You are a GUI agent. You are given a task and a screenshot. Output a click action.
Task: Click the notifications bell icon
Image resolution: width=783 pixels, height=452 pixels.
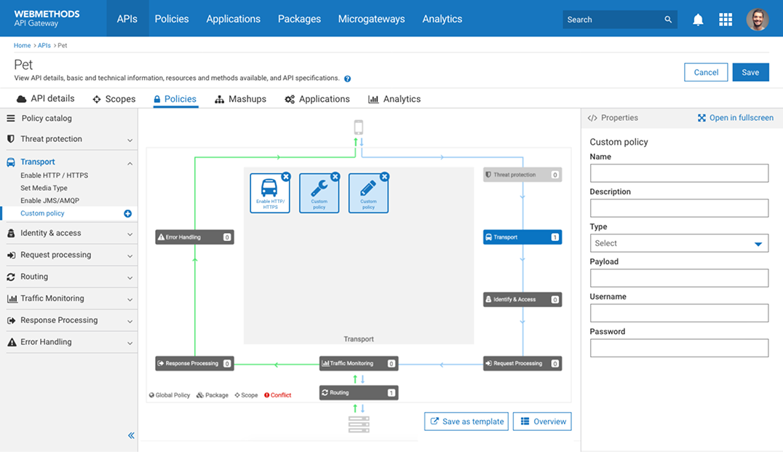click(698, 20)
